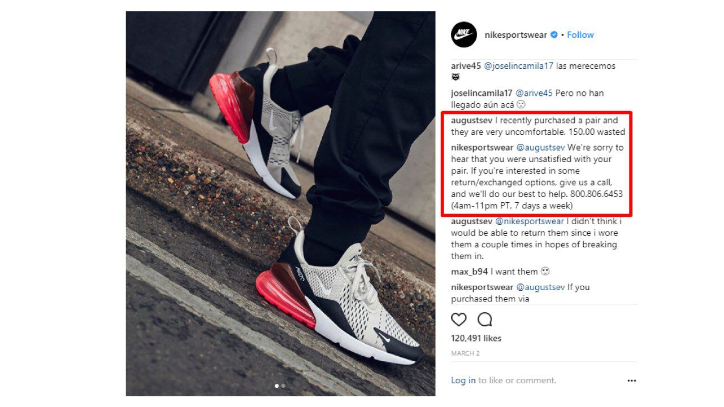
Task: Open arive45 commenter profile
Action: (466, 66)
